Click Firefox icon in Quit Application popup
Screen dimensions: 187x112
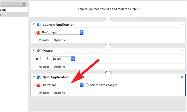[39, 85]
